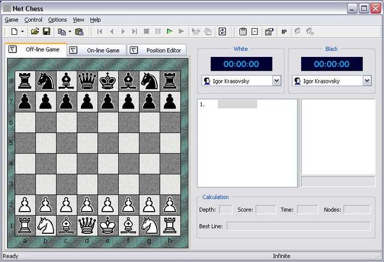Click the Nodes field
The width and height of the screenshot is (384, 262).
357,210
